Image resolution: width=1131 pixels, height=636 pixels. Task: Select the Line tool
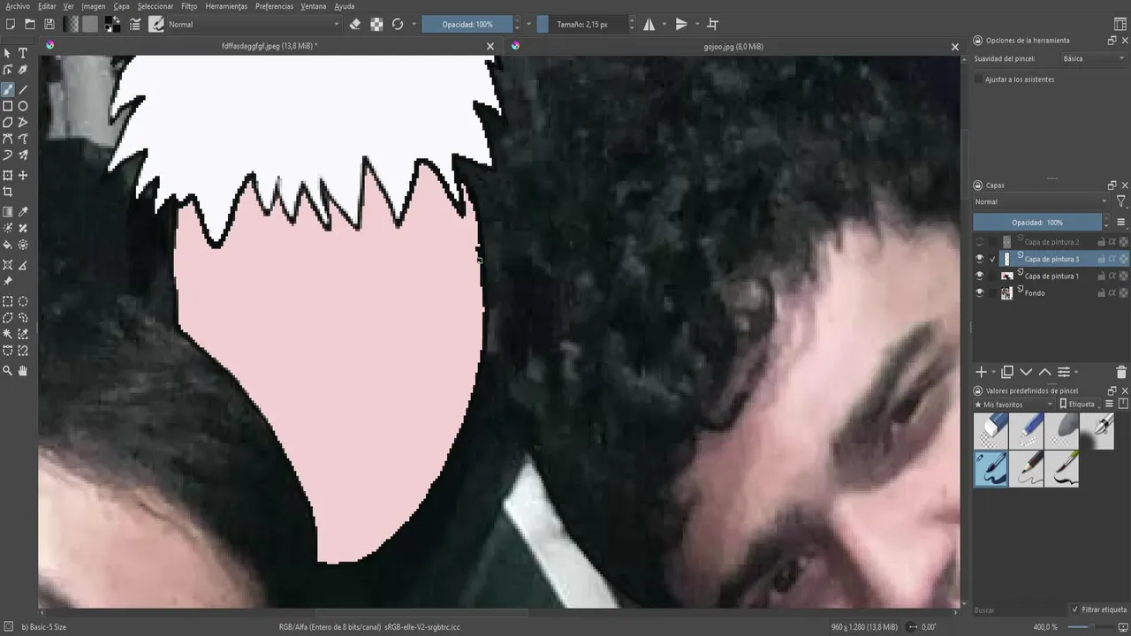tap(24, 89)
